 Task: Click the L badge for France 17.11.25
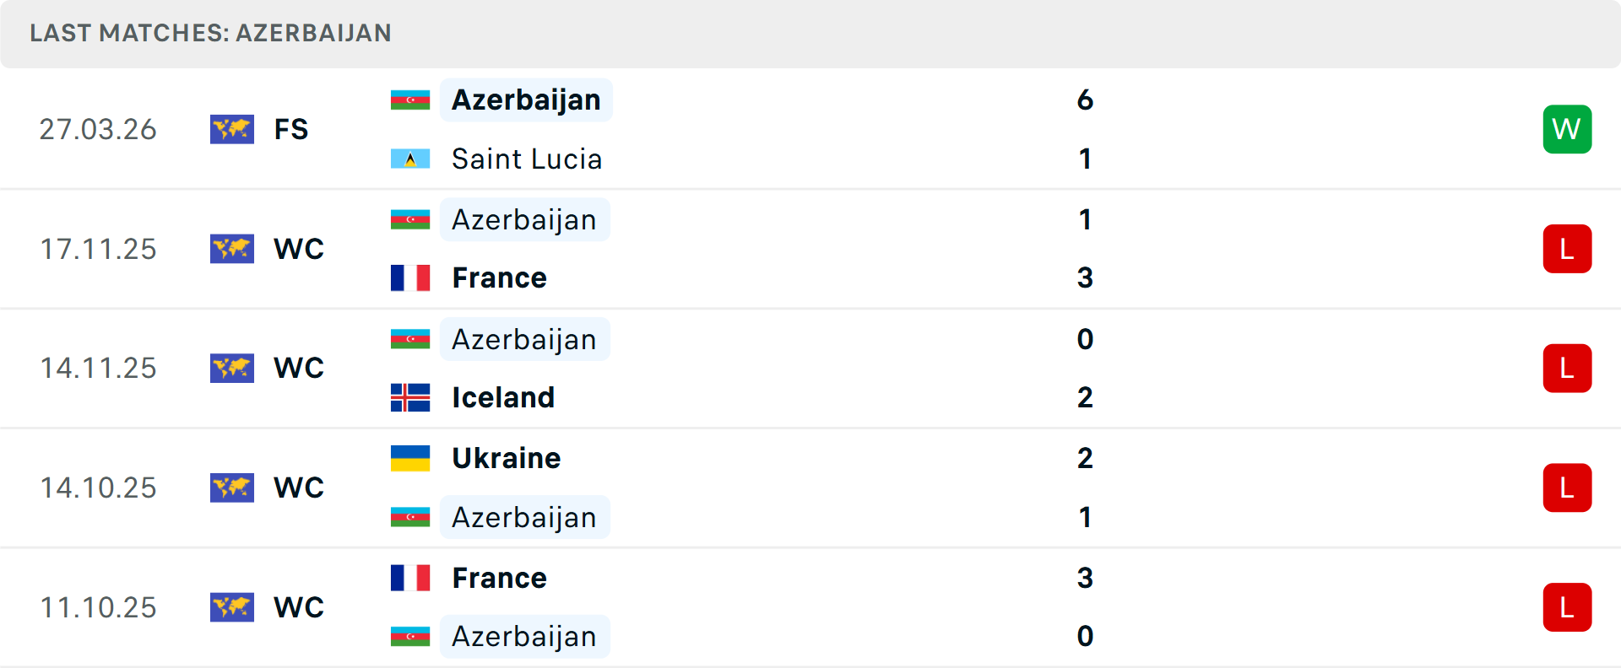coord(1567,249)
